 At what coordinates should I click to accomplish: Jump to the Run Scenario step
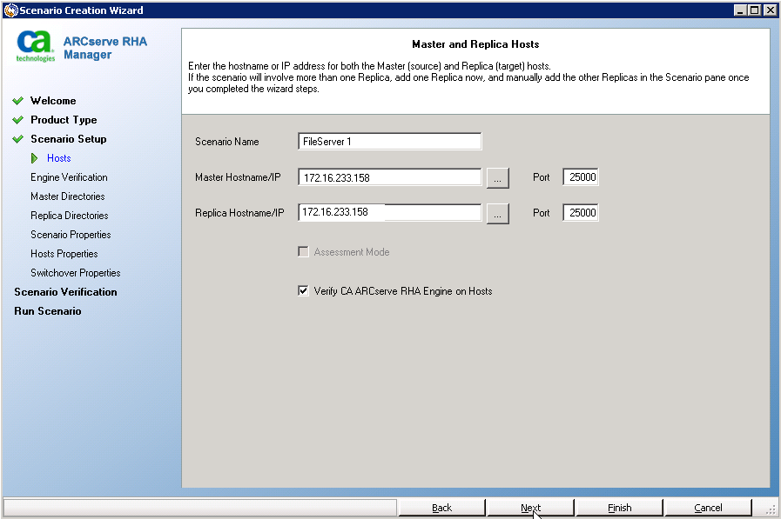48,310
